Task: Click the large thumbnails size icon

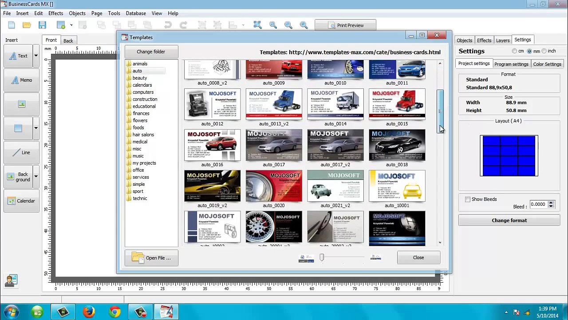Action: (x=376, y=257)
